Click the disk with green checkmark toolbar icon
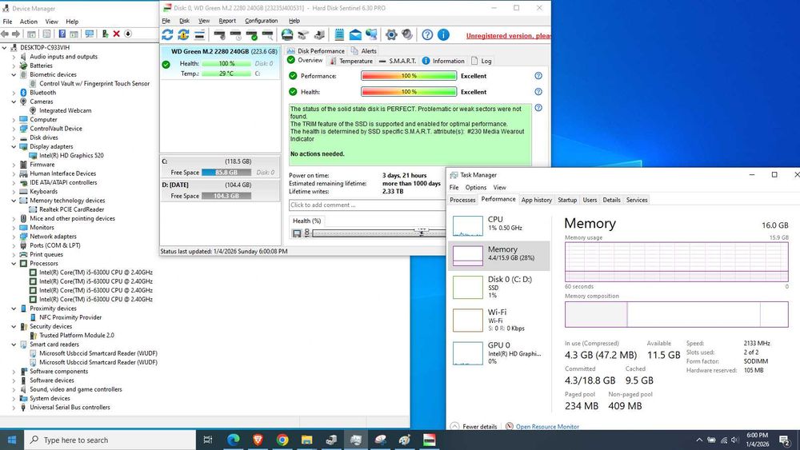Viewport: 800px width, 450px height. (251, 34)
